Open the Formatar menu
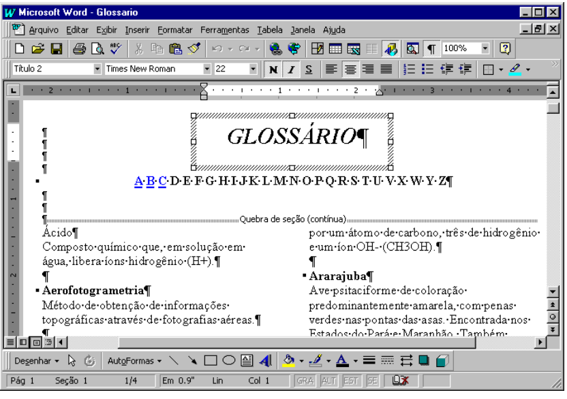The image size is (567, 399). coord(174,30)
